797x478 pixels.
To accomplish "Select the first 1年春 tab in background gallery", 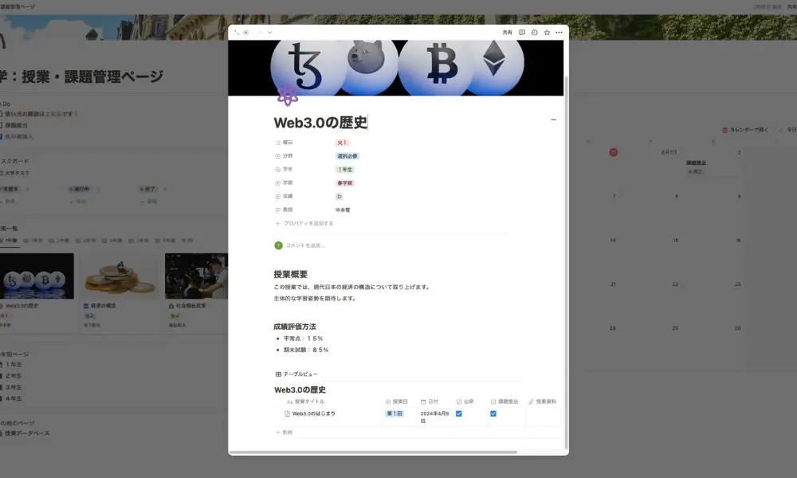I will point(9,241).
